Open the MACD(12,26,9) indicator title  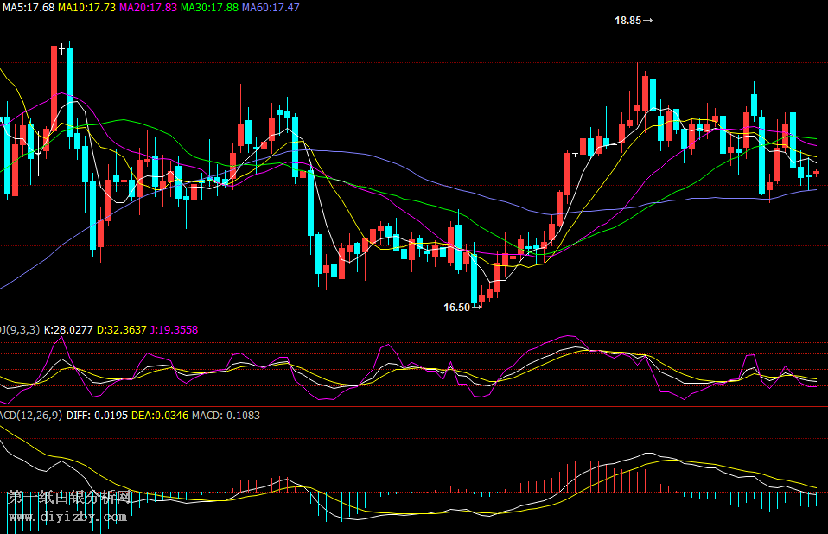click(x=30, y=416)
